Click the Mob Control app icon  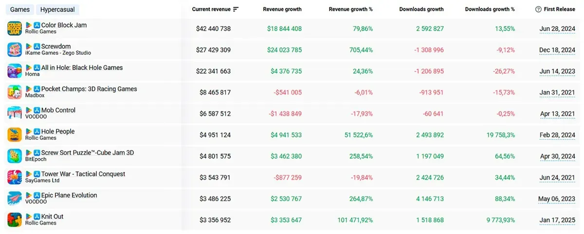(x=15, y=114)
